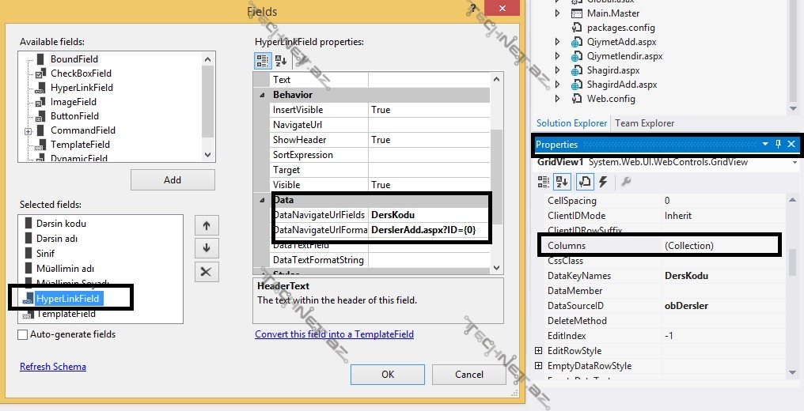Remove selected field with the X button
Image resolution: width=804 pixels, height=411 pixels.
point(206,272)
